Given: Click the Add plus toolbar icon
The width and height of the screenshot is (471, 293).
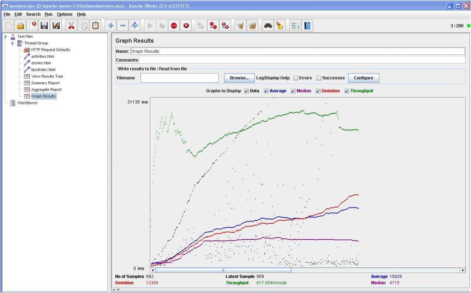Looking at the screenshot, I should pyautogui.click(x=111, y=26).
